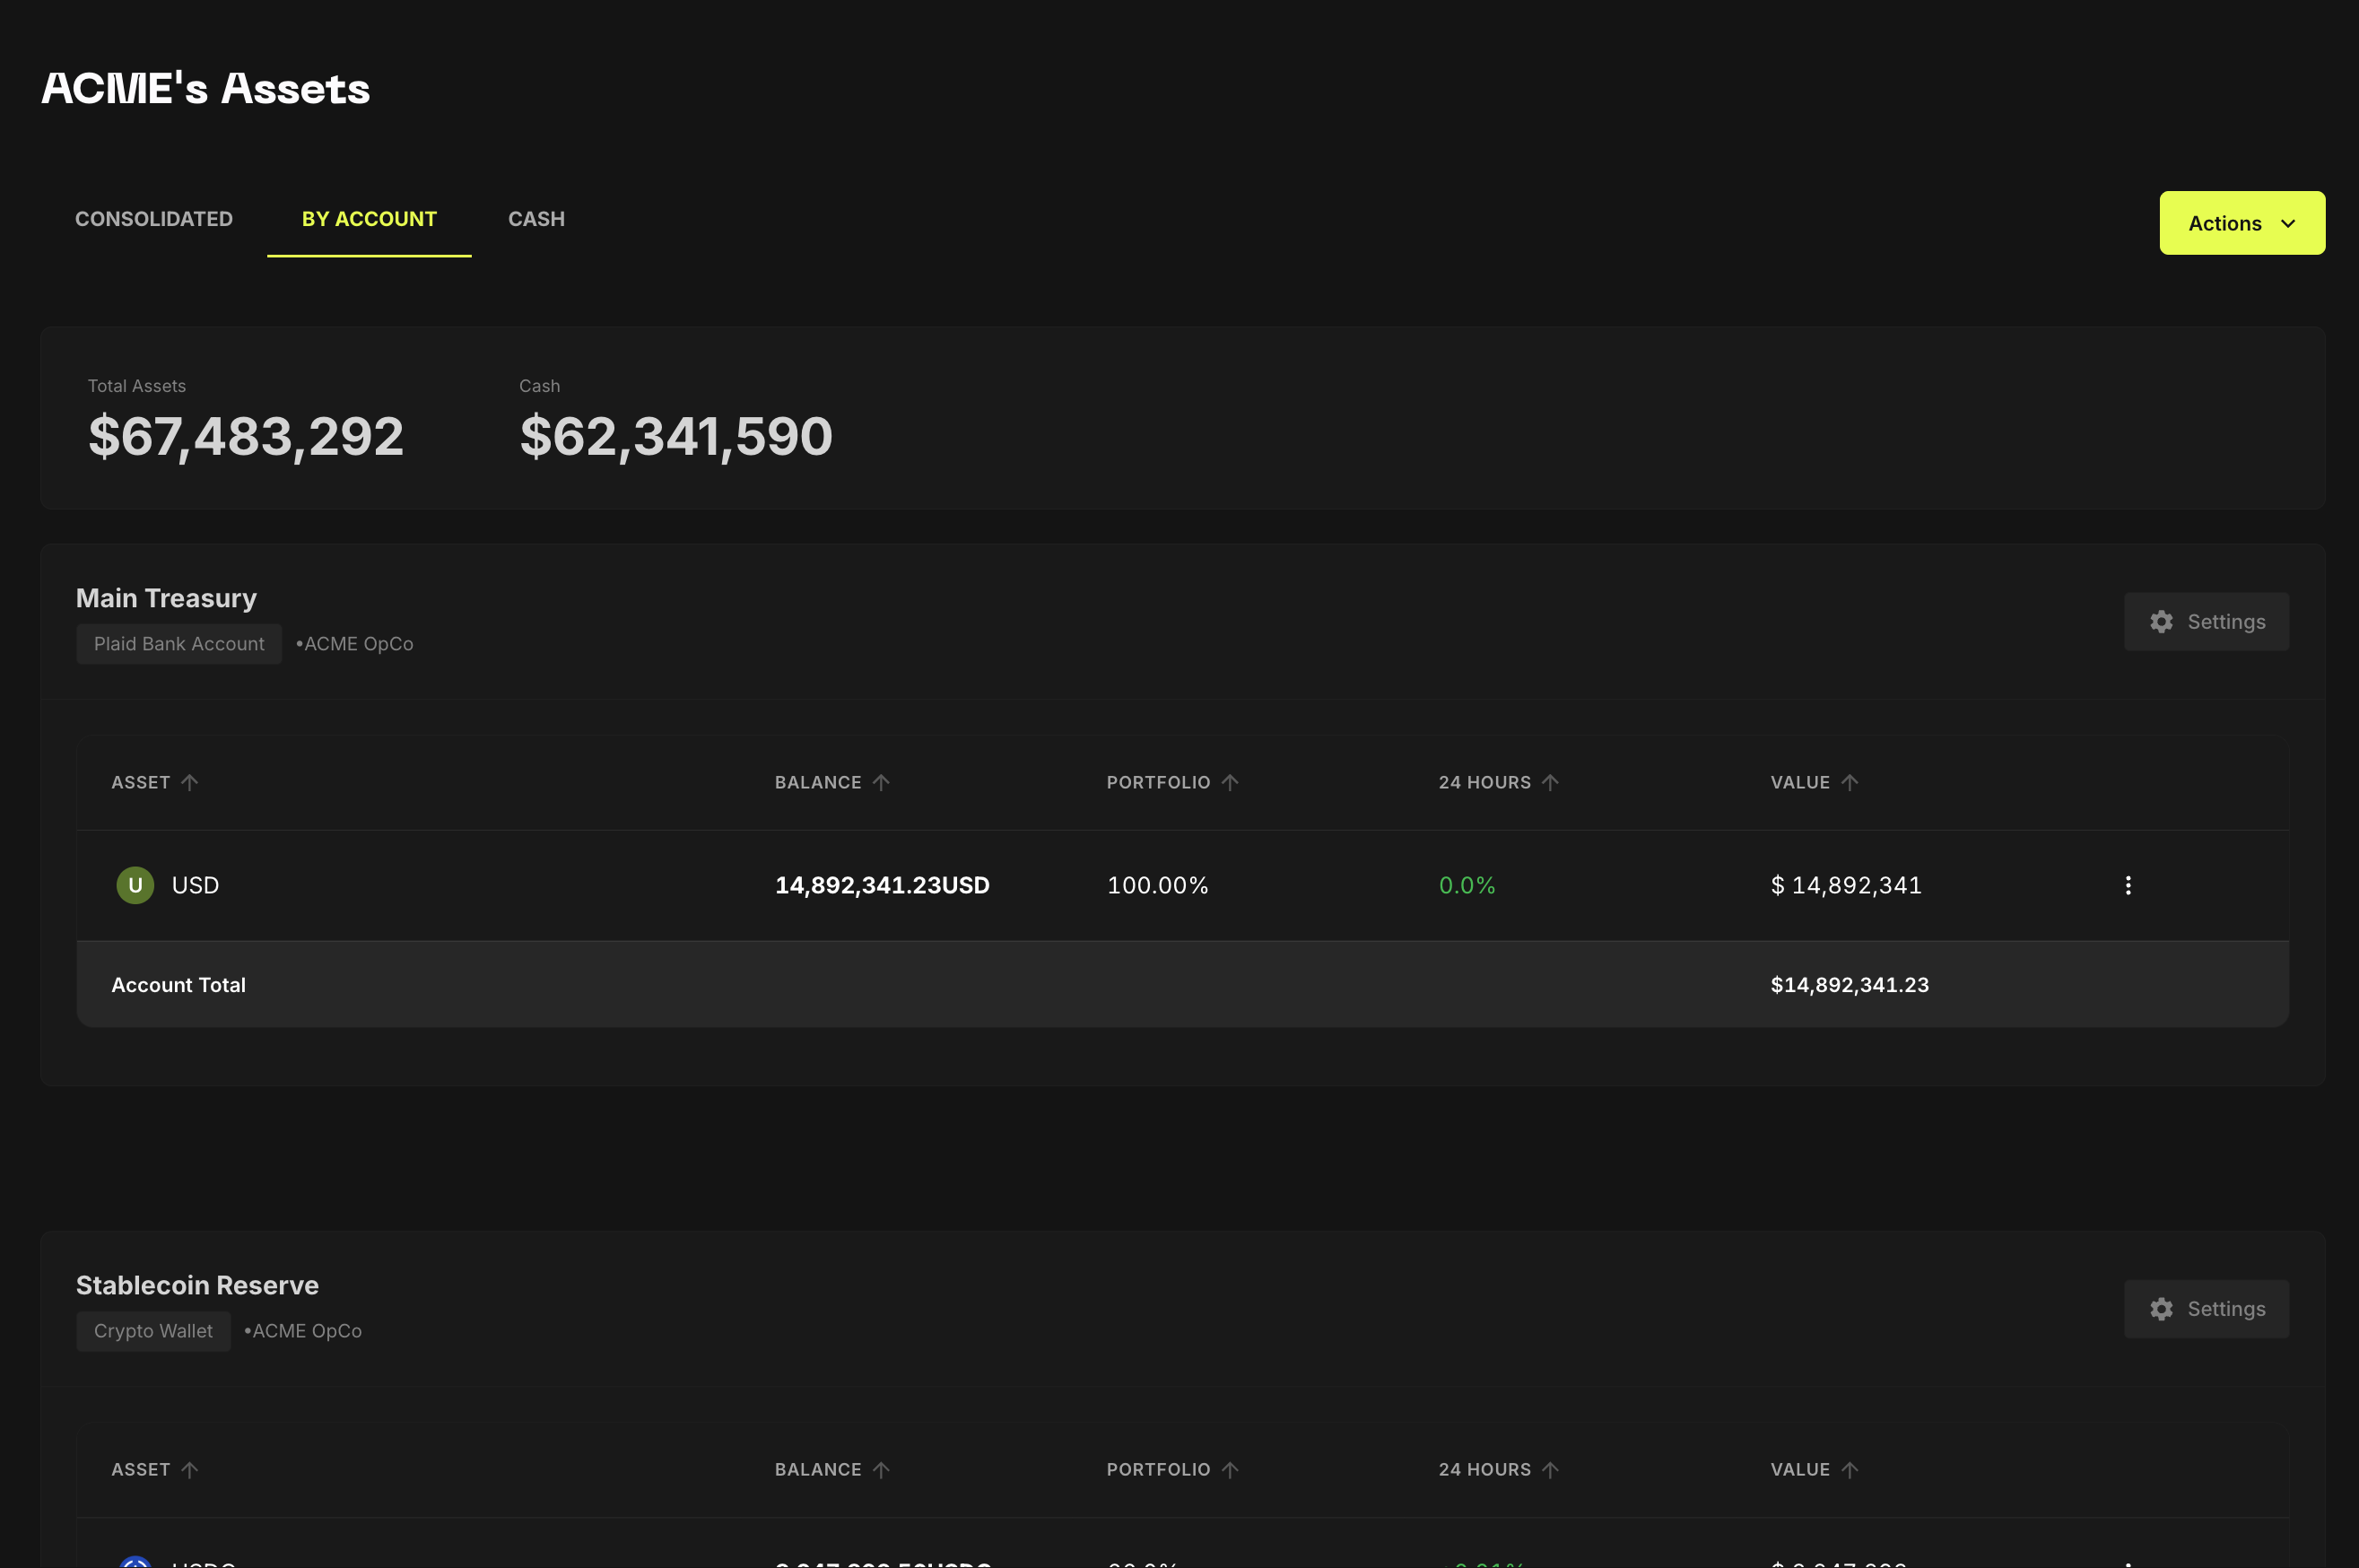Image resolution: width=2359 pixels, height=1568 pixels.
Task: Sort Stablecoin Reserve table by Value
Action: click(1814, 1469)
